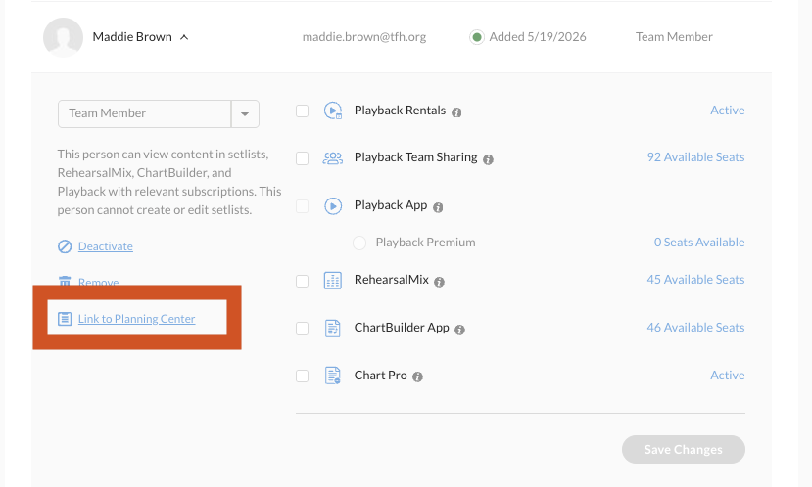This screenshot has width=812, height=487.
Task: Open info tooltip for Playback Rentals
Action: point(456,112)
